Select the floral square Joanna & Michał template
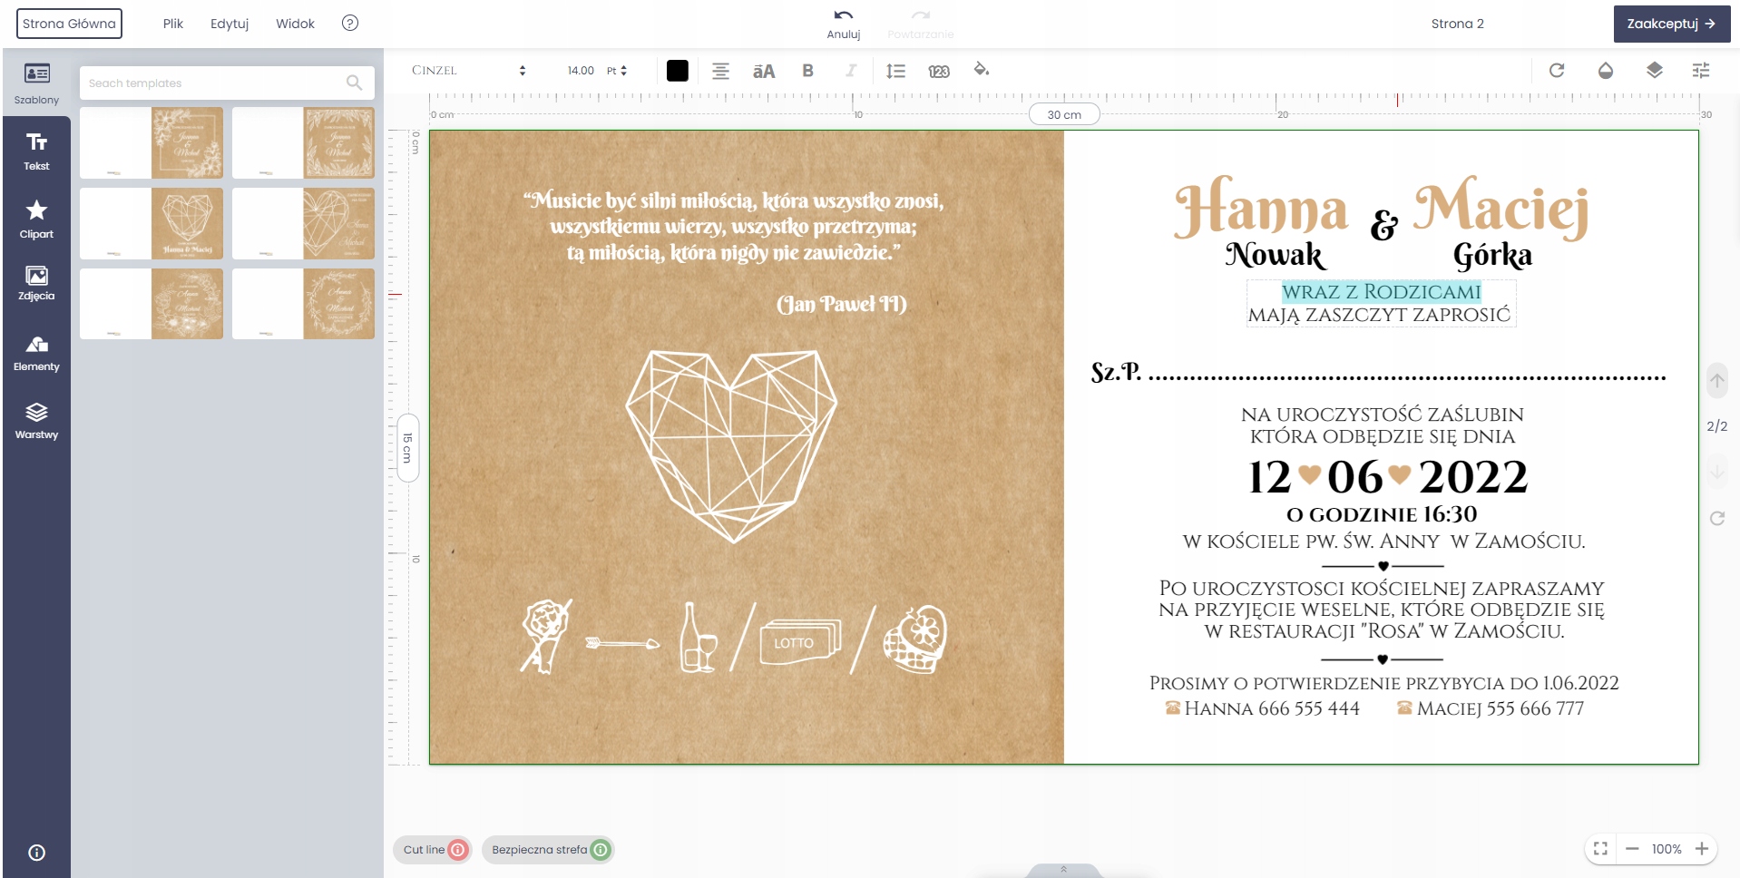 (x=152, y=142)
